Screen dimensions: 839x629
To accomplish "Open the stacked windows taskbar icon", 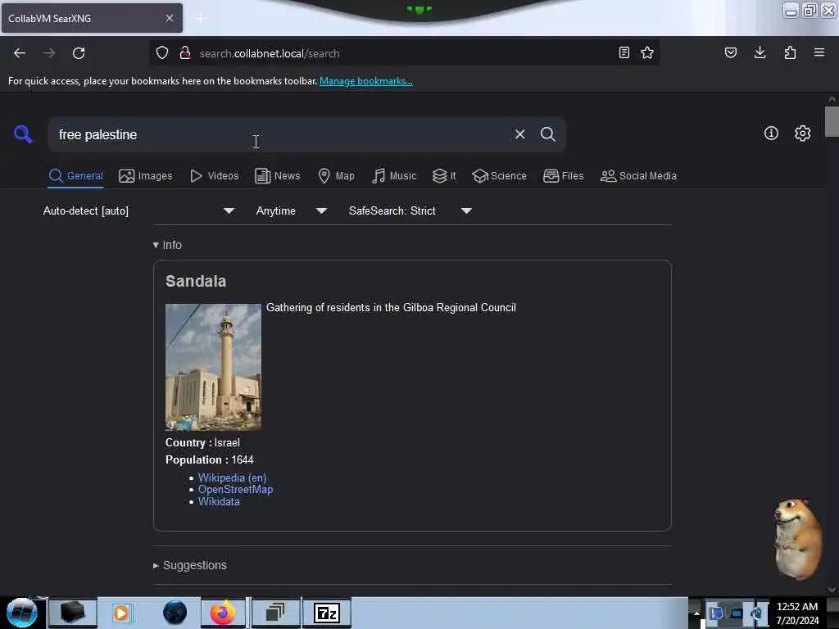I will (275, 613).
